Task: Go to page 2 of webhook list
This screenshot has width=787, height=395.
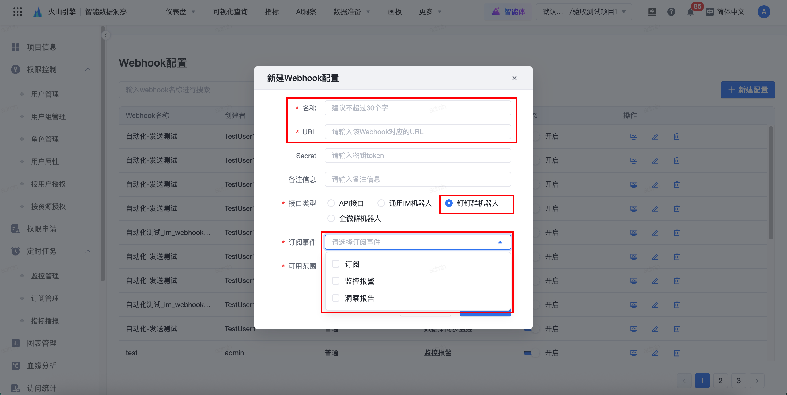Action: (x=720, y=380)
